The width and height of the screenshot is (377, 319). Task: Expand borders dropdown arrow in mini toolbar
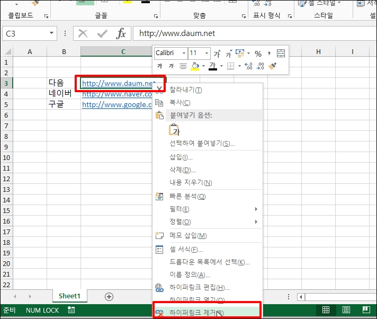pos(239,66)
